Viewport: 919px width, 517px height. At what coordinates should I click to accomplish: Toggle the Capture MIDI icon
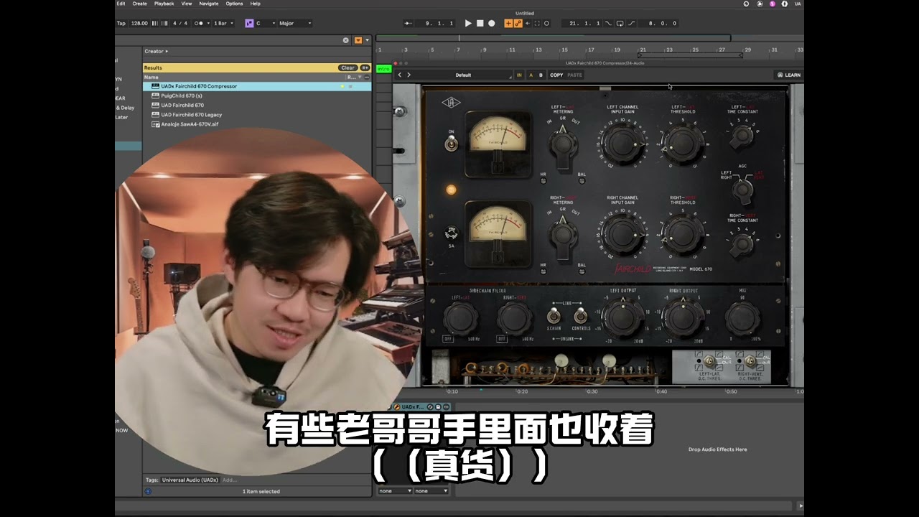click(x=536, y=23)
